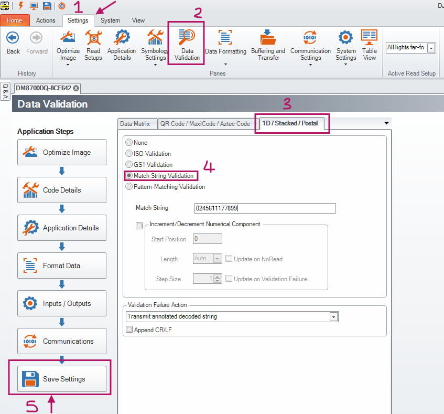
Task: Open Table View from the ribbon
Action: [370, 44]
